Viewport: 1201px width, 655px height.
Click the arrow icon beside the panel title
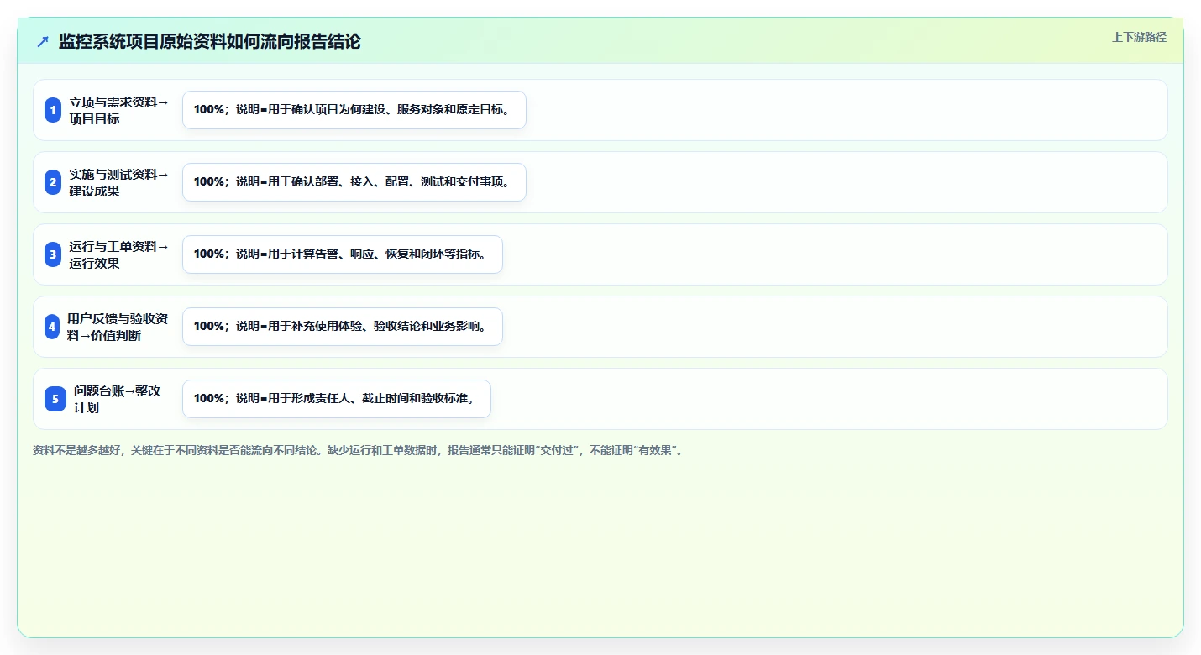tap(43, 42)
